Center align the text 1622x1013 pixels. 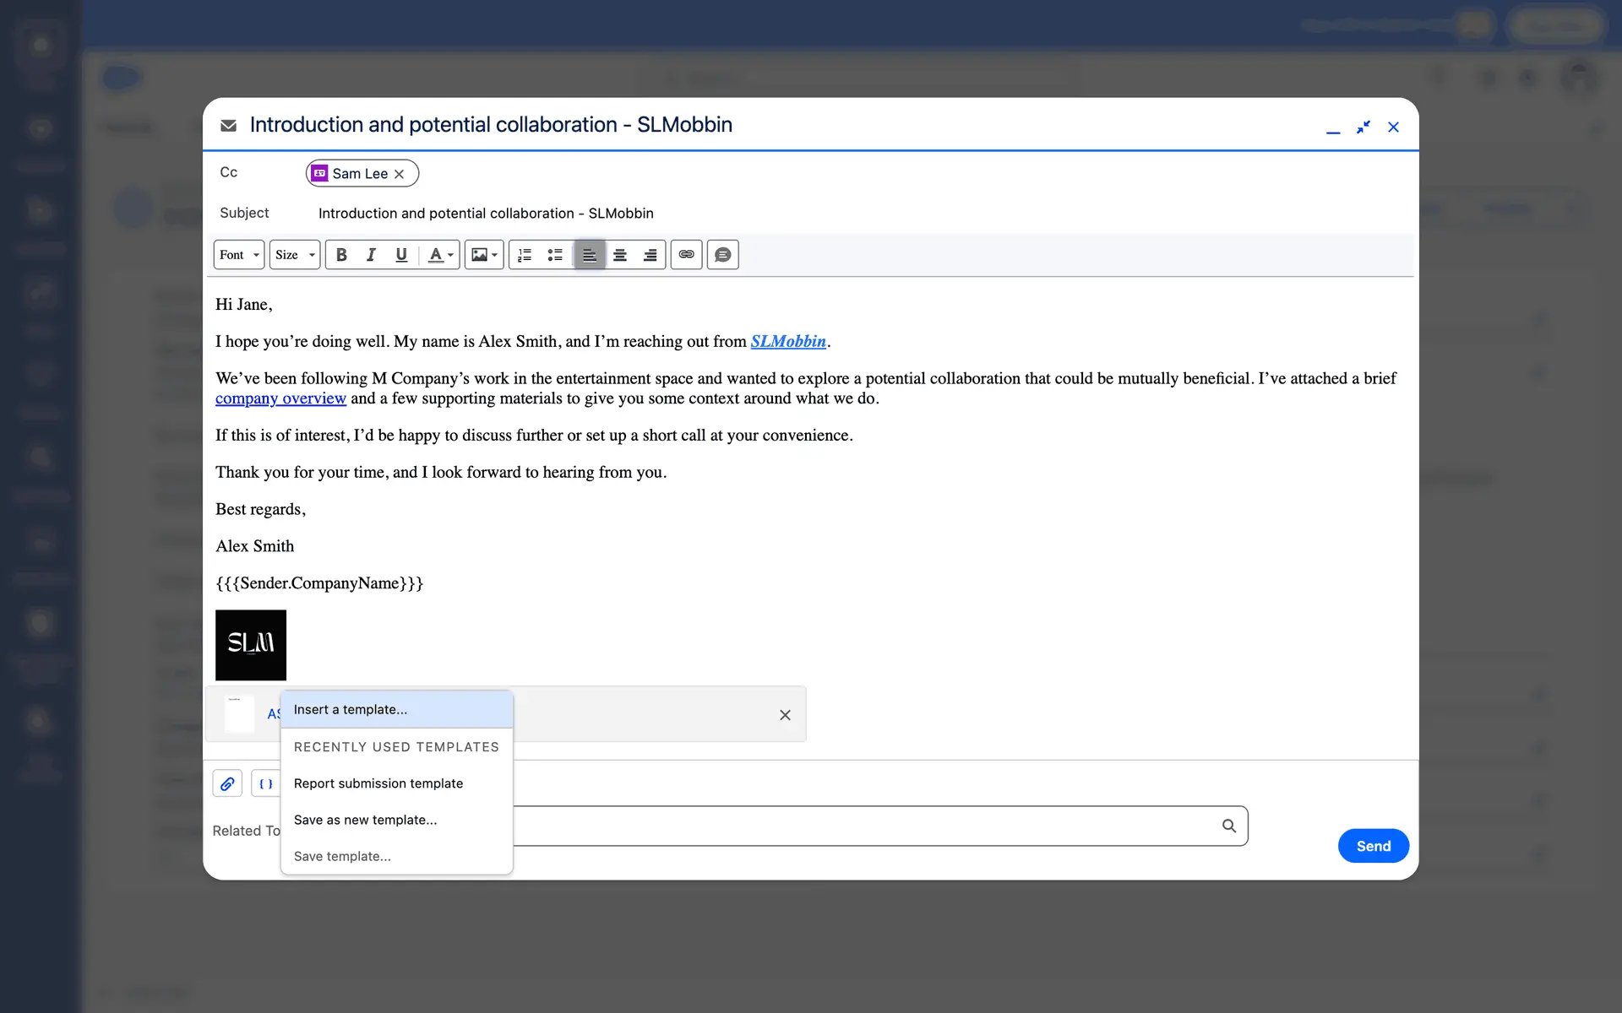pyautogui.click(x=620, y=255)
